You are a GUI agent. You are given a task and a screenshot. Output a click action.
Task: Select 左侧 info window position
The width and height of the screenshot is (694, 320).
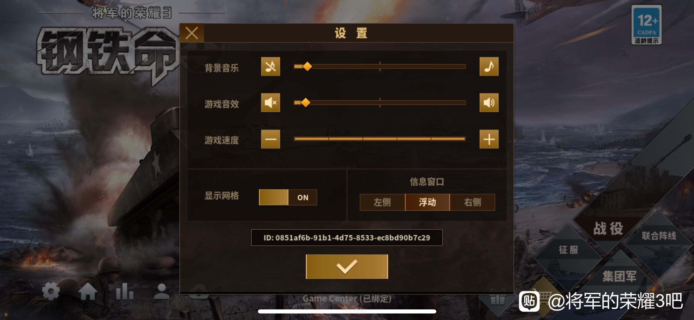click(x=382, y=202)
